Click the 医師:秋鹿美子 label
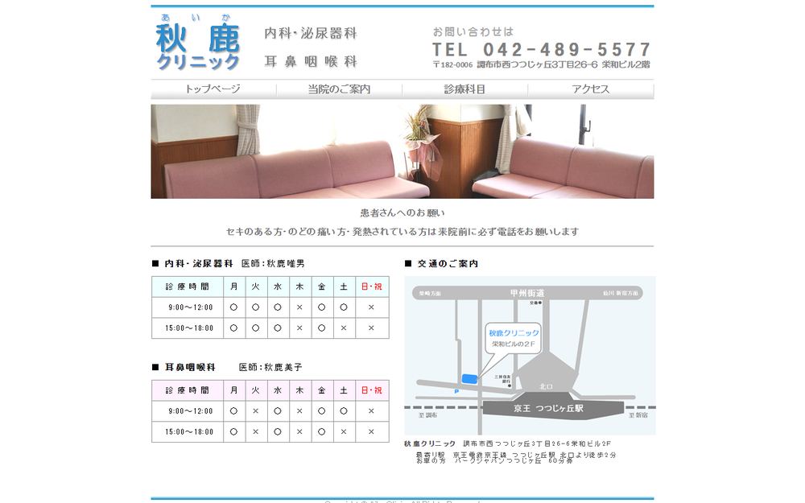This screenshot has height=503, width=805. (x=270, y=367)
